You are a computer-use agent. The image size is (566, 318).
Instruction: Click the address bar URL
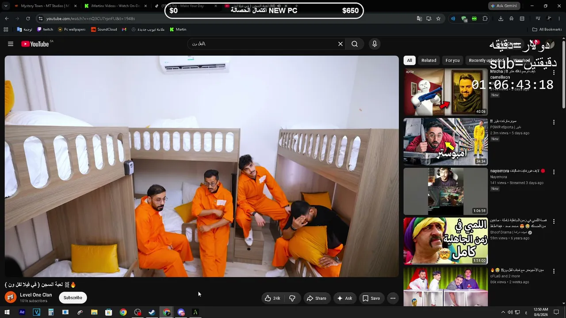(x=91, y=19)
